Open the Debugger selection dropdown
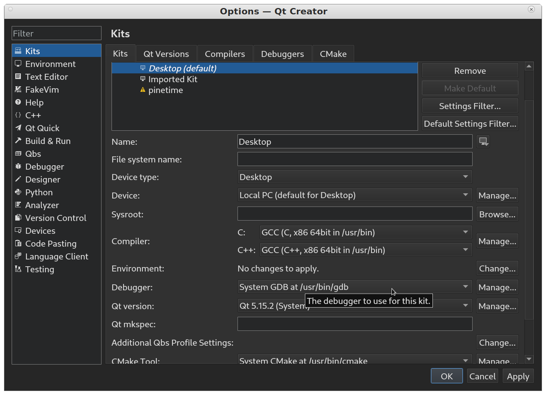 point(355,287)
